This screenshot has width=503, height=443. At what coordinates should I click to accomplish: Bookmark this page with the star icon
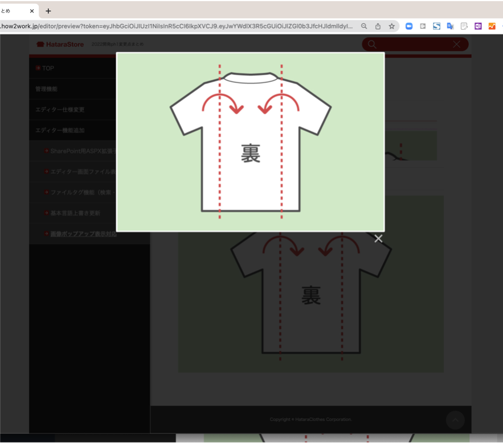tap(392, 26)
